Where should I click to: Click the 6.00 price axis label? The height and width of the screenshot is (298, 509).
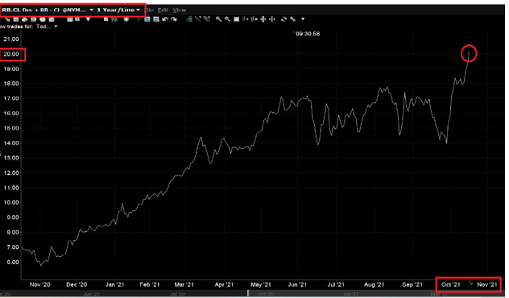click(x=13, y=263)
